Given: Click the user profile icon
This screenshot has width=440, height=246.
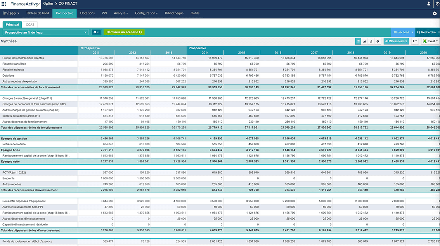Looking at the screenshot, I should [429, 4].
